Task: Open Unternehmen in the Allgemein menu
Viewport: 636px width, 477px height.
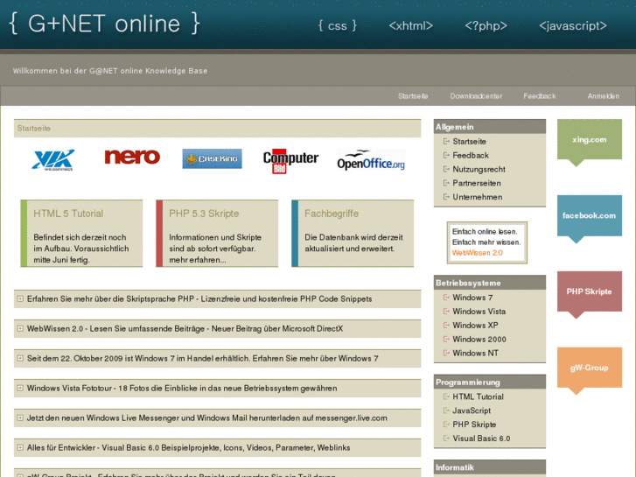Action: (478, 197)
